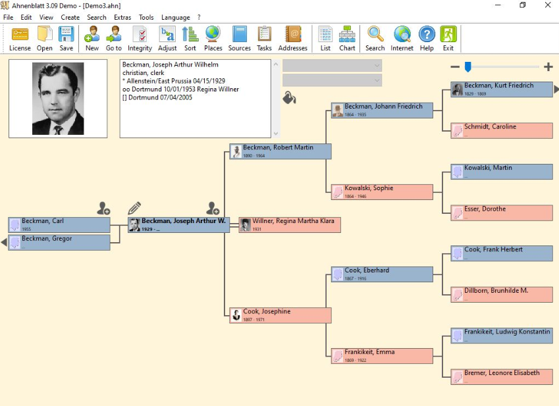Viewport: 559px width, 406px height.
Task: Select Schmidt, Caroline person box
Action: [502, 130]
